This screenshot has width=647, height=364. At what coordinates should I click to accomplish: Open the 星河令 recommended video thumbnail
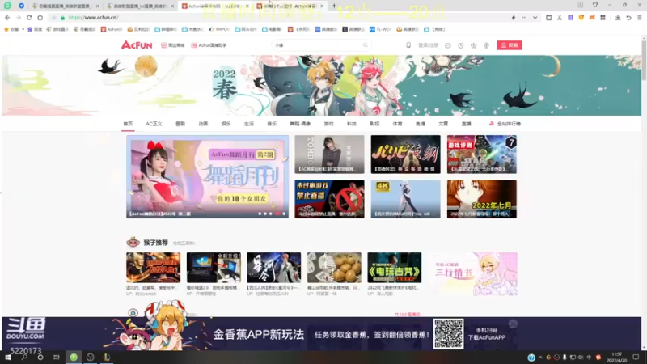274,268
